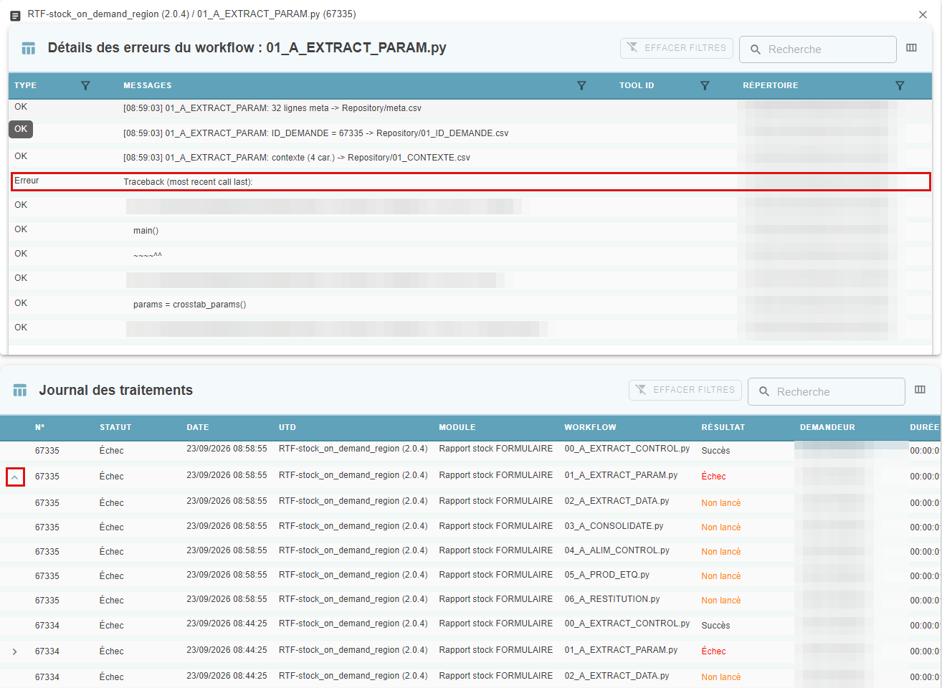Click workflow 00_A_EXTRACT_CONTROL.py in row 67335
This screenshot has height=688, width=942.
coord(627,449)
